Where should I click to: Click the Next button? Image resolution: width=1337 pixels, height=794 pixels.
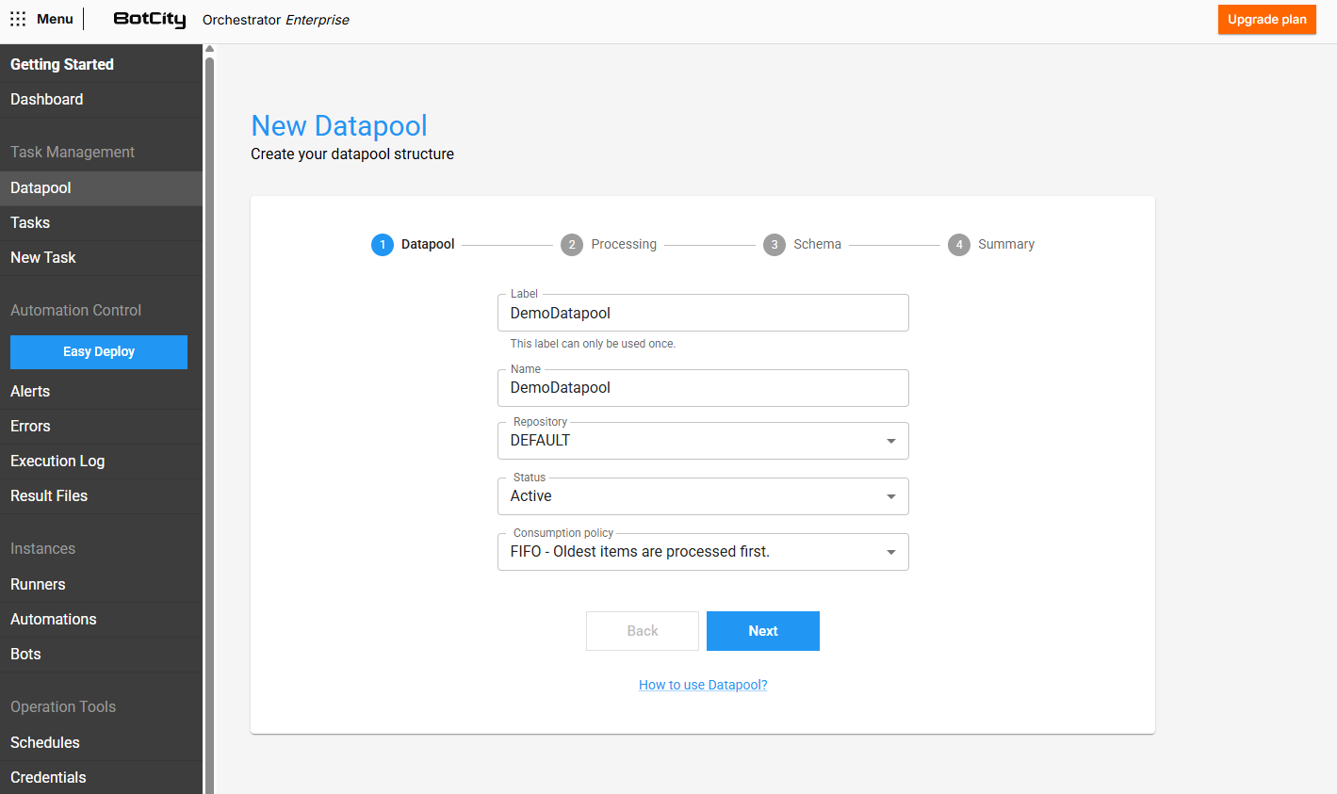[x=762, y=631]
